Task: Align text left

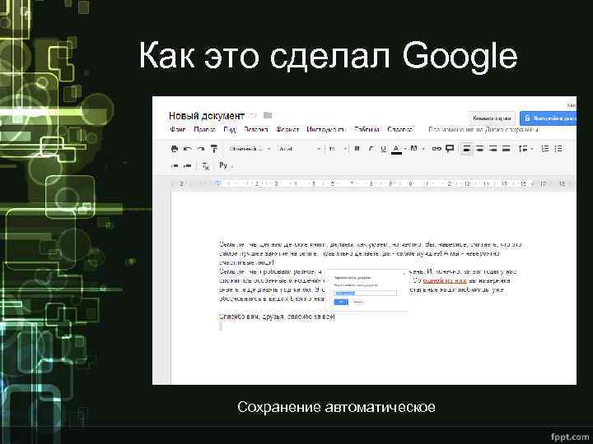Action: [x=467, y=149]
